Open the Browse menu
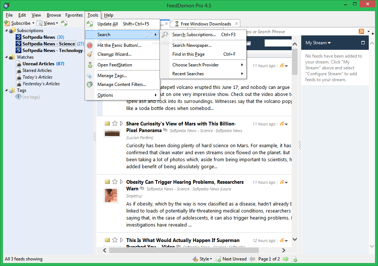 point(54,15)
